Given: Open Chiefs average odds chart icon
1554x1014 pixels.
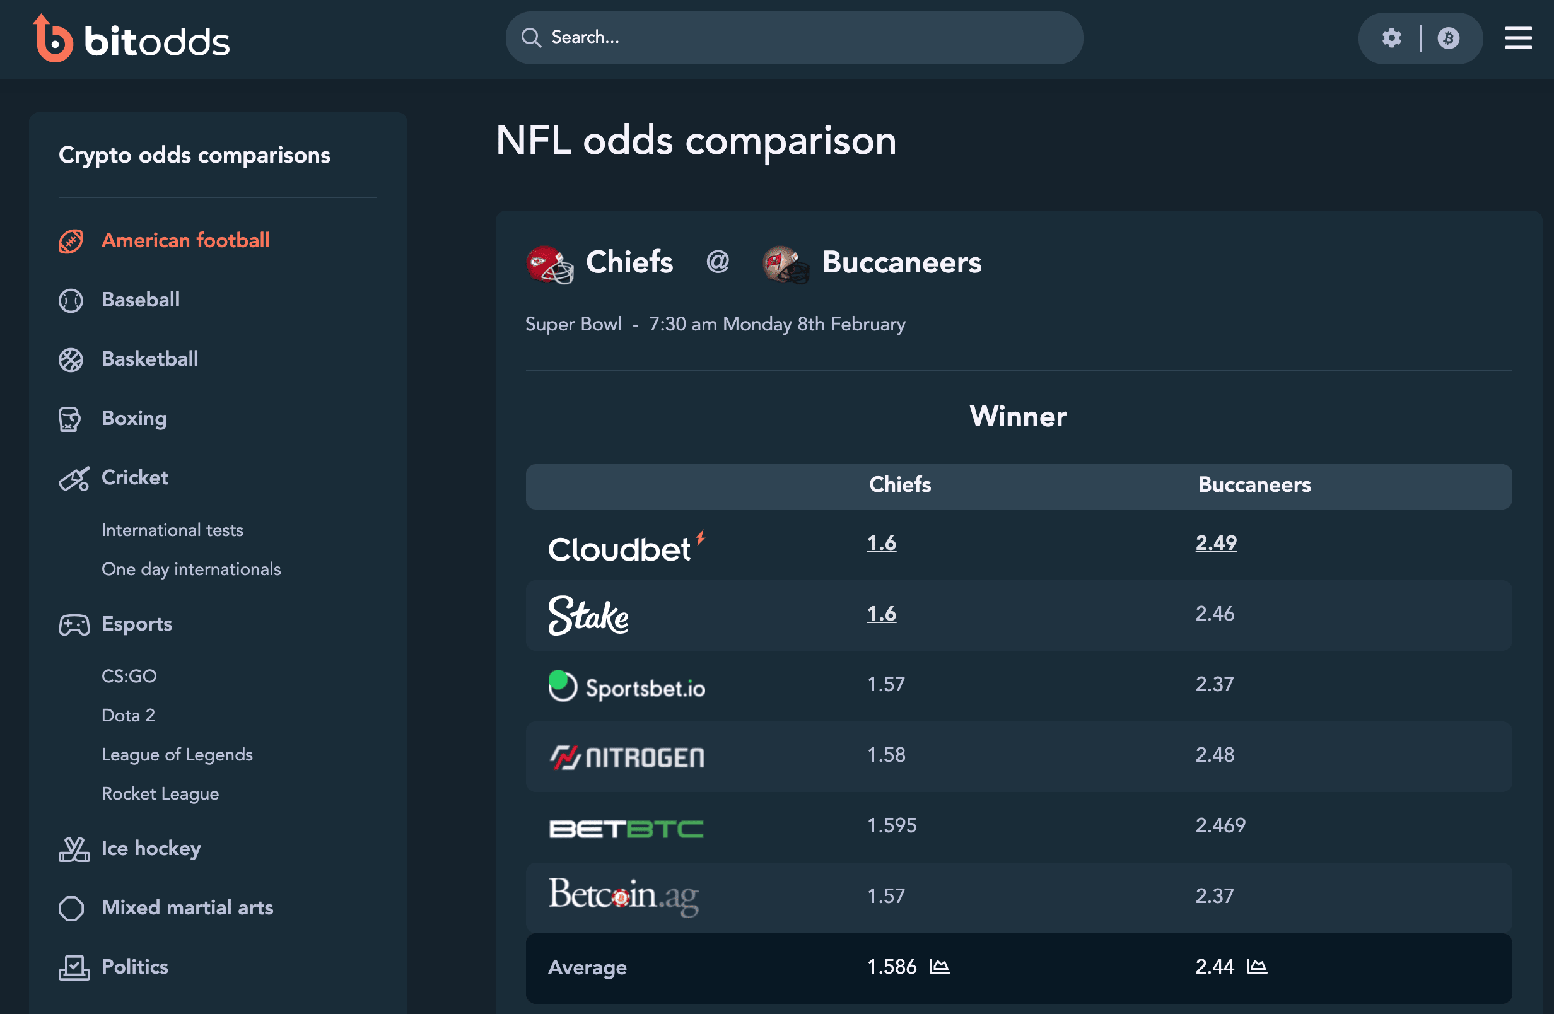Looking at the screenshot, I should (939, 966).
